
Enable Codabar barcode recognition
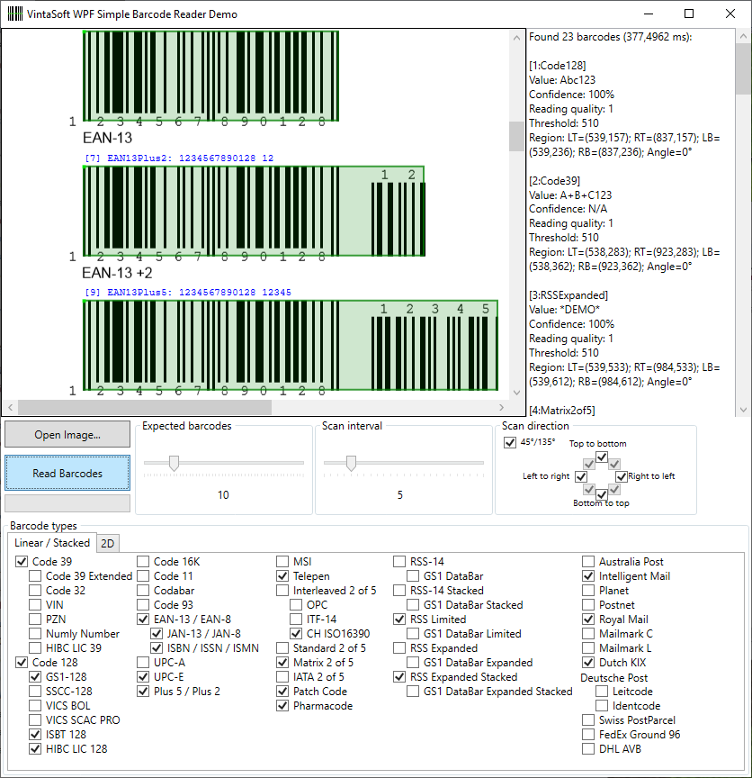(143, 590)
